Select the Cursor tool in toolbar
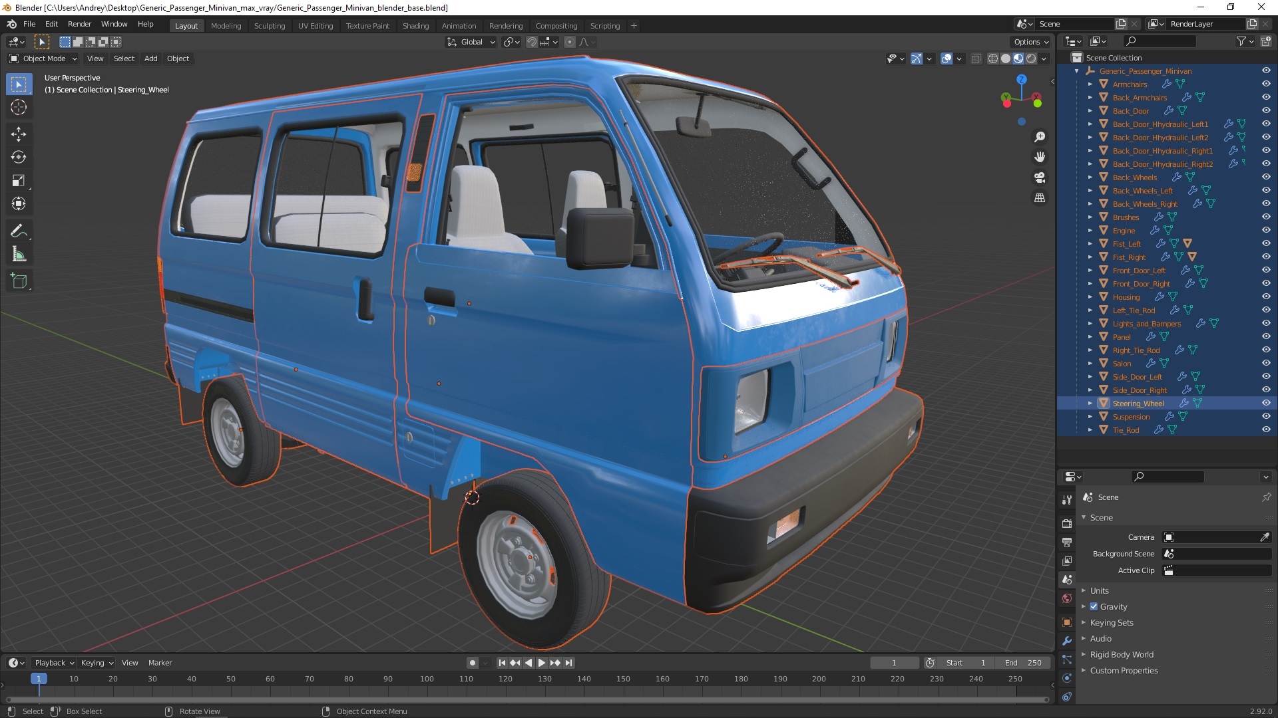 point(19,107)
